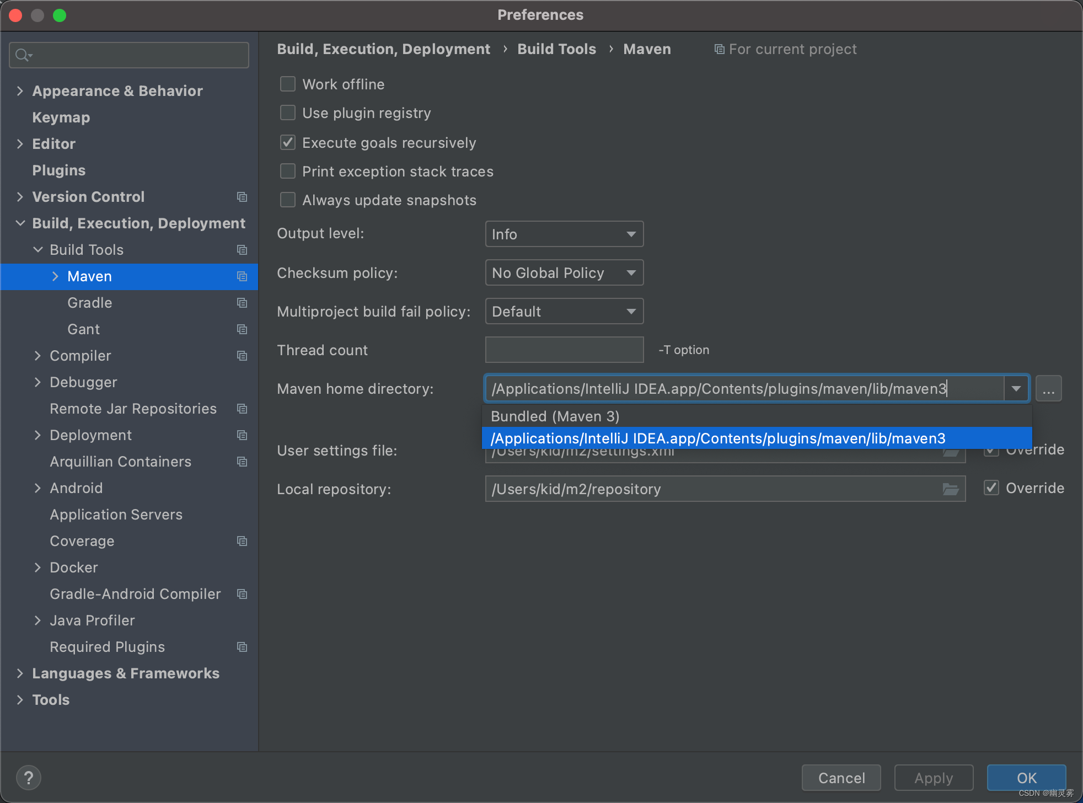Click the Apply button
The width and height of the screenshot is (1083, 803).
tap(934, 778)
